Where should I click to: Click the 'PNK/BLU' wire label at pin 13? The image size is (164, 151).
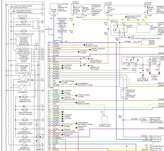point(56,67)
